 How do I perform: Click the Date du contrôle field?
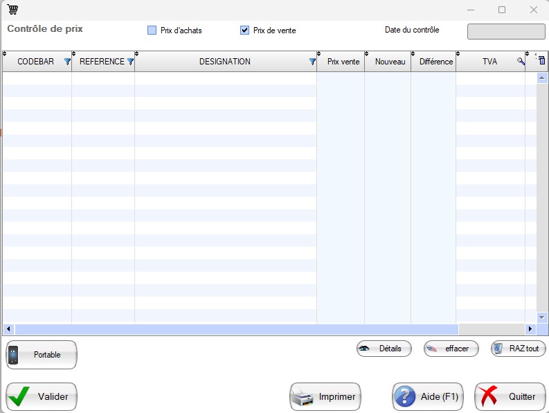[505, 31]
